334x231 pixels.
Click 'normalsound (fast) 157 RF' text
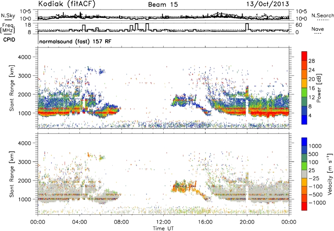coord(75,41)
